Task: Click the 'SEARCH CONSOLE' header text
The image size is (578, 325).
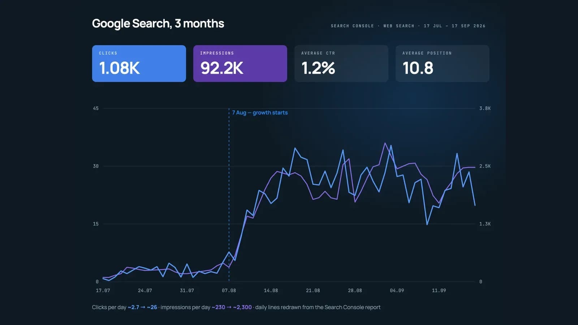Action: (x=352, y=26)
